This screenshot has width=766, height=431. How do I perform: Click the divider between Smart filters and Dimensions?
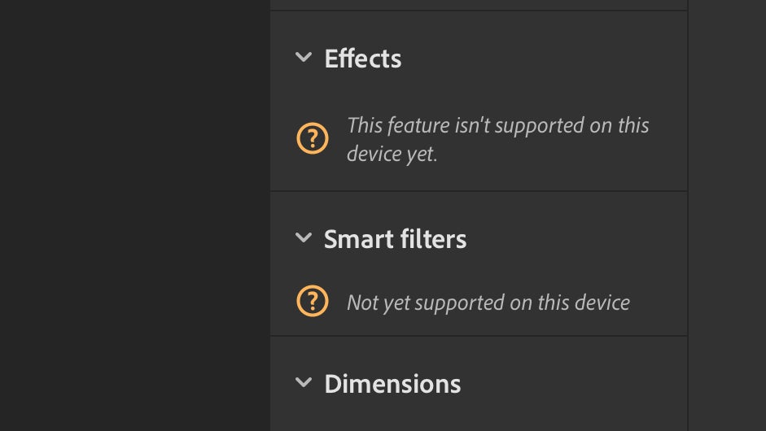(x=479, y=336)
